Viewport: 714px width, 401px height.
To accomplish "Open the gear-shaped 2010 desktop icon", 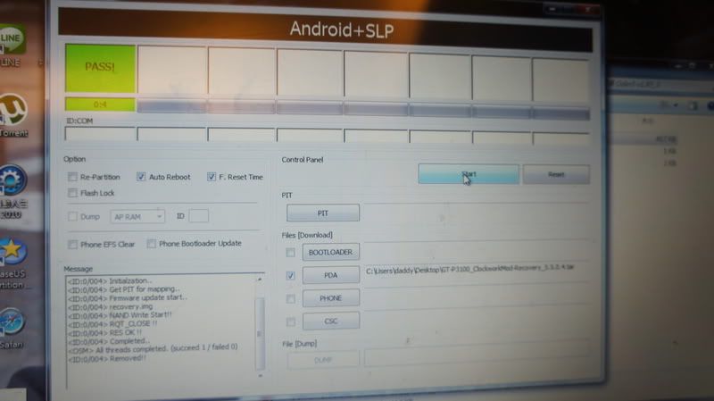I will click(12, 191).
